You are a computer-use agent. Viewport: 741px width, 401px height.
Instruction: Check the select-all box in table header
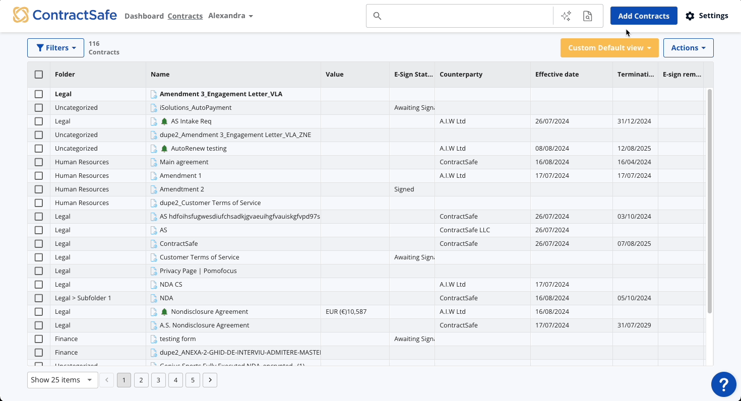(x=39, y=74)
